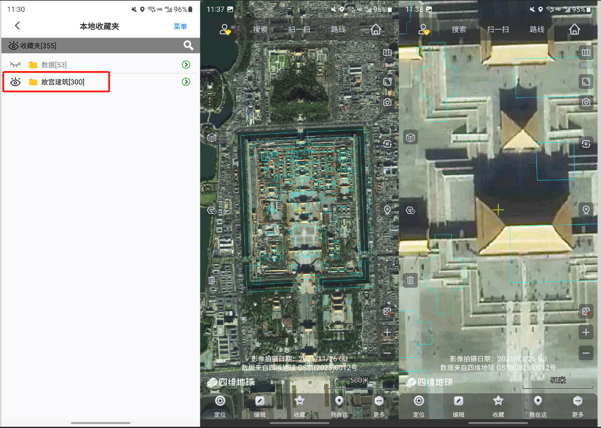Tap 定位 on the overview map bottom bar
The height and width of the screenshot is (428, 601).
220,406
